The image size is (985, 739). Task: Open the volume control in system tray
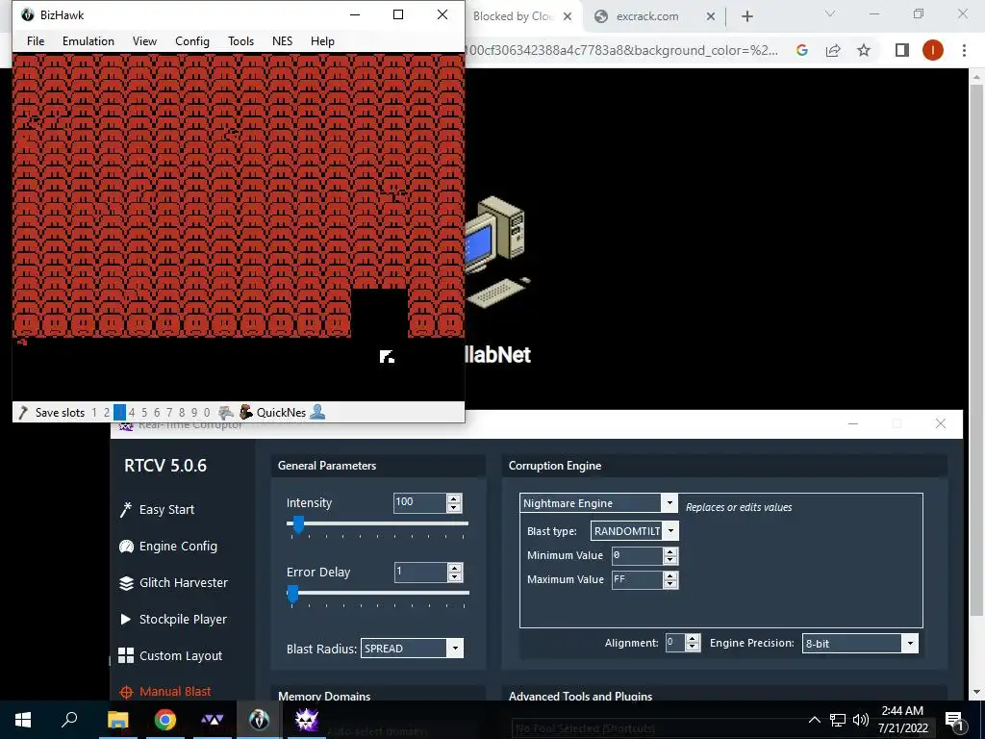click(x=861, y=720)
